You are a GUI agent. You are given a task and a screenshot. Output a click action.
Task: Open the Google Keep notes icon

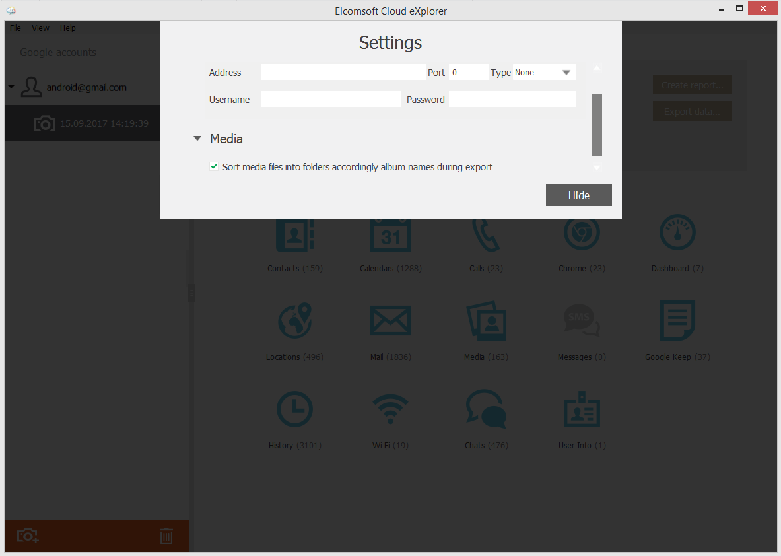tap(677, 322)
